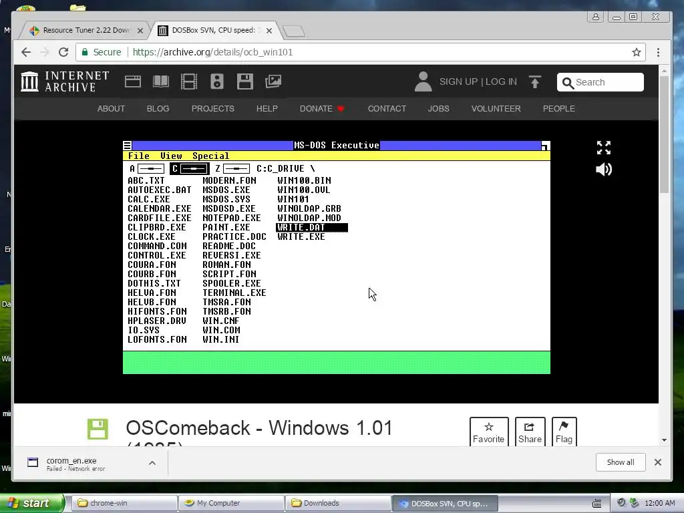684x513 pixels.
Task: Click the page vertical scrollbar thumb
Action: click(664, 134)
